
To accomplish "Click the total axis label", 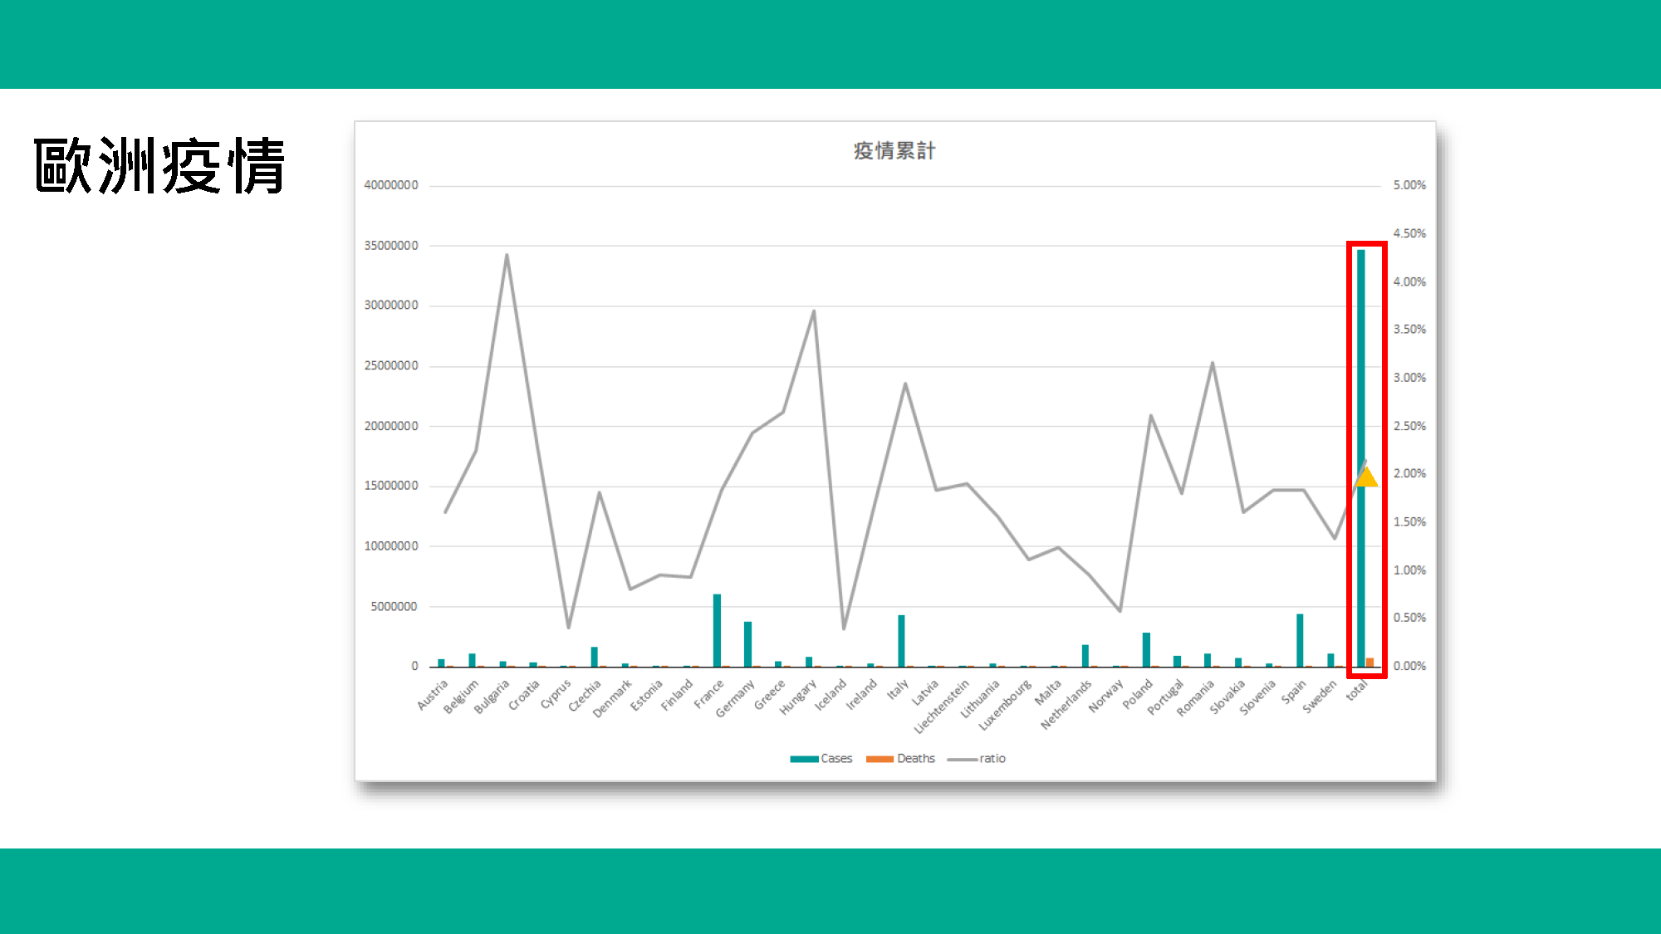I will point(1356,690).
